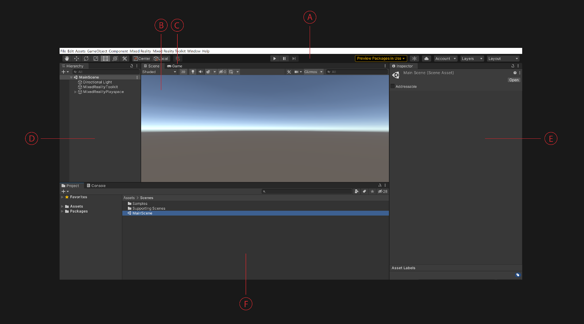Click Assets breadcrumb in Project
The height and width of the screenshot is (324, 584).
click(129, 198)
